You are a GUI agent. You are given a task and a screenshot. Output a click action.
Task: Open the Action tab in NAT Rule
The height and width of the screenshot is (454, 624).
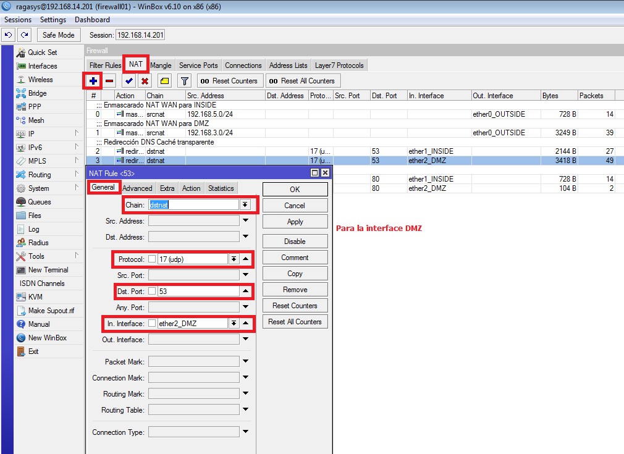click(191, 188)
